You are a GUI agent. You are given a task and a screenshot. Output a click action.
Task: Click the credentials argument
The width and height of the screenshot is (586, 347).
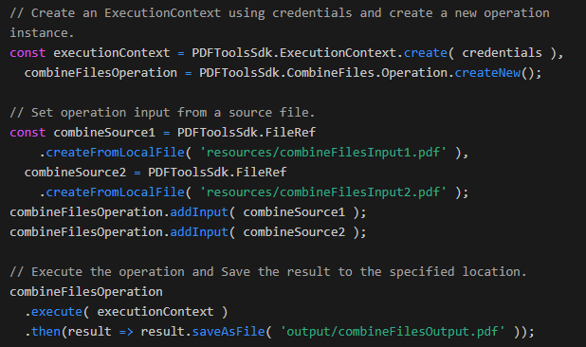[x=502, y=53]
